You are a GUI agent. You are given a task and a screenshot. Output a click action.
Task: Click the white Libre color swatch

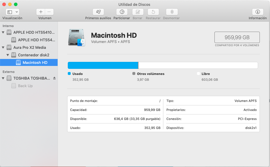pyautogui.click(x=198, y=73)
